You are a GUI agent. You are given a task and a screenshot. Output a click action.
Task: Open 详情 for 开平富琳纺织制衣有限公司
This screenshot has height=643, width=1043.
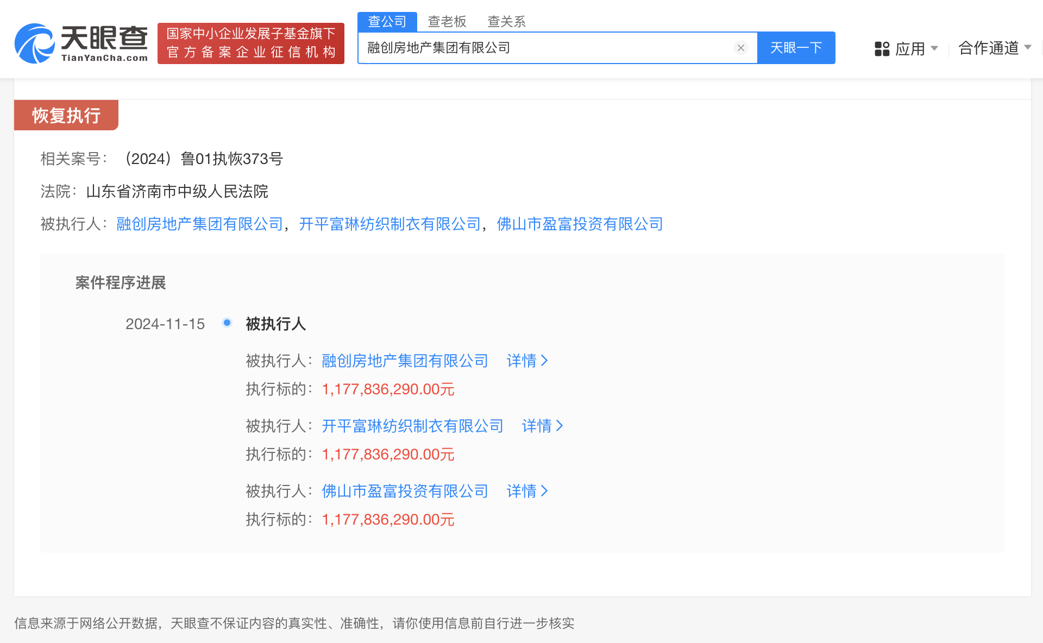tap(542, 426)
